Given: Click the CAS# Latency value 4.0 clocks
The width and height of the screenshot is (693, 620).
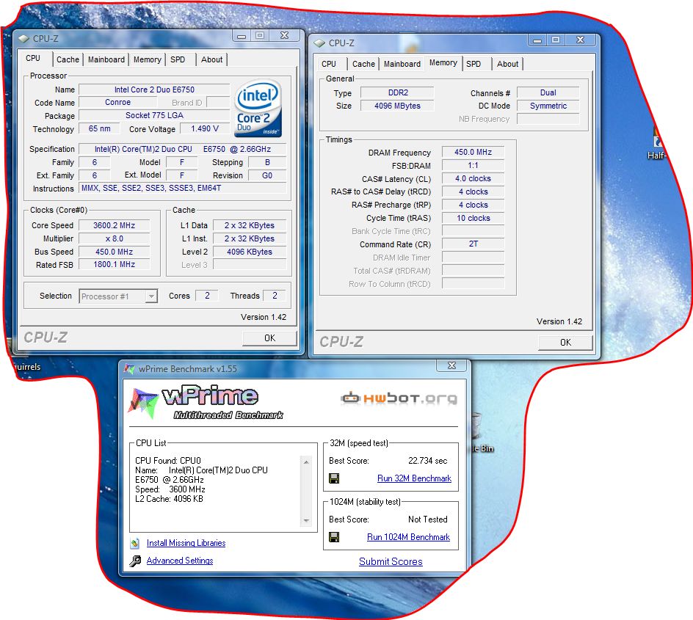Looking at the screenshot, I should click(x=473, y=178).
